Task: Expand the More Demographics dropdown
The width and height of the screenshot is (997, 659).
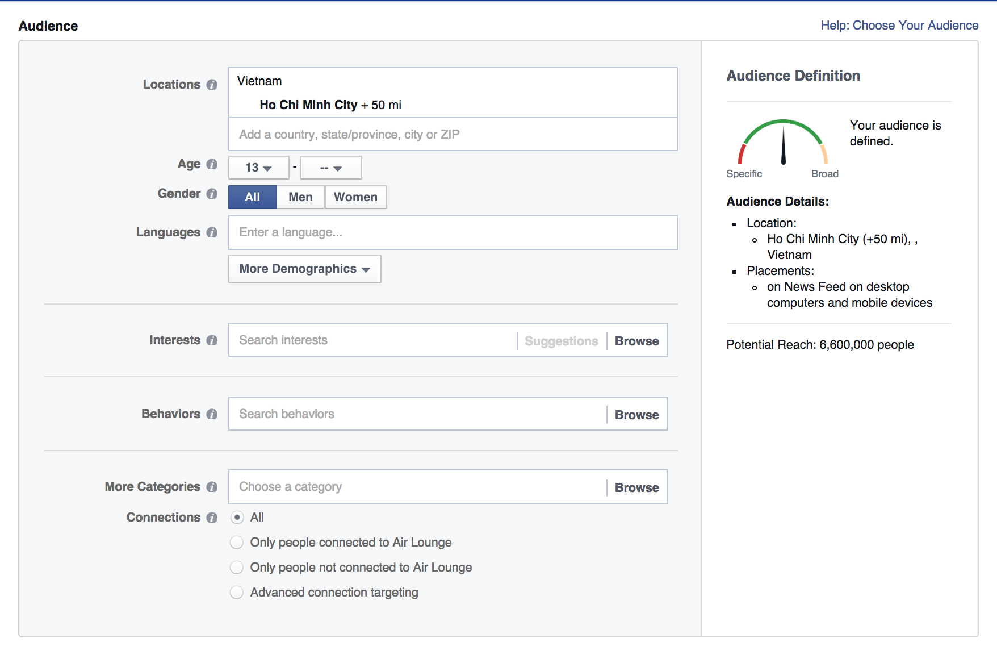Action: click(305, 269)
